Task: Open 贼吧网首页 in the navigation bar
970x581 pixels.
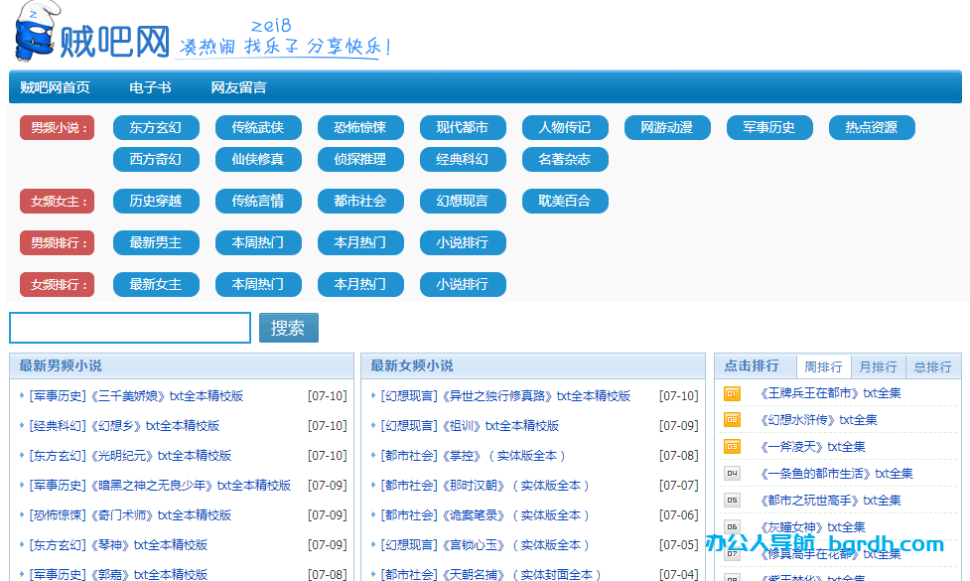Action: pyautogui.click(x=56, y=87)
